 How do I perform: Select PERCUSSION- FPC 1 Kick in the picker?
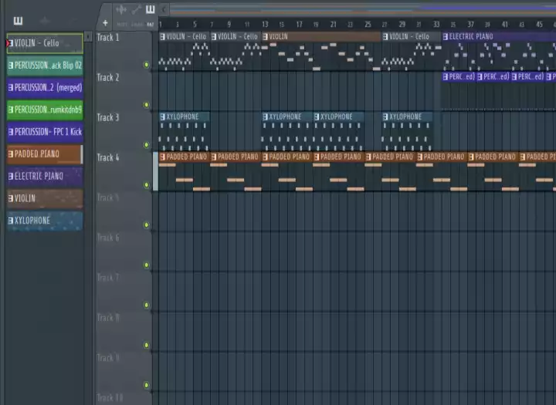pyautogui.click(x=45, y=132)
